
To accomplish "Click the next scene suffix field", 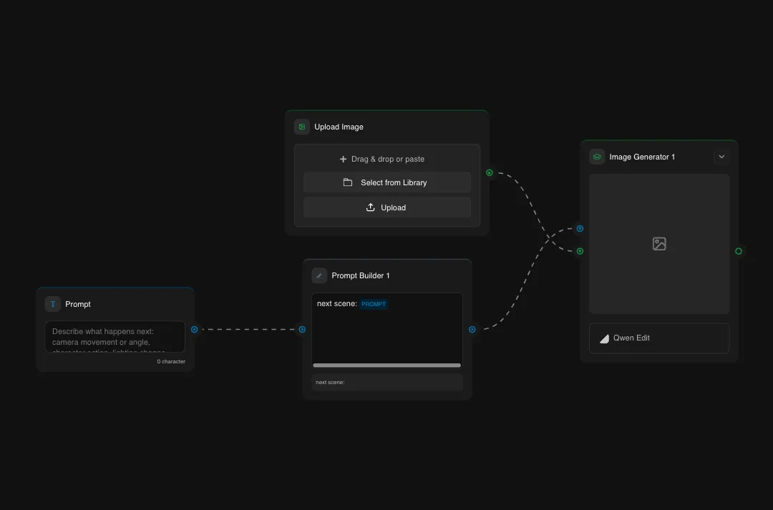I will 386,382.
